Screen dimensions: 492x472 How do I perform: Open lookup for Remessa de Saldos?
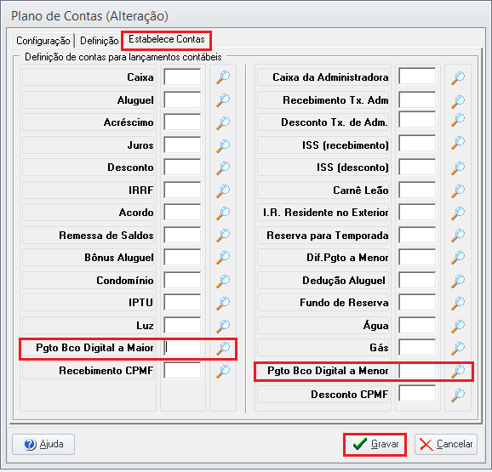[x=223, y=235]
